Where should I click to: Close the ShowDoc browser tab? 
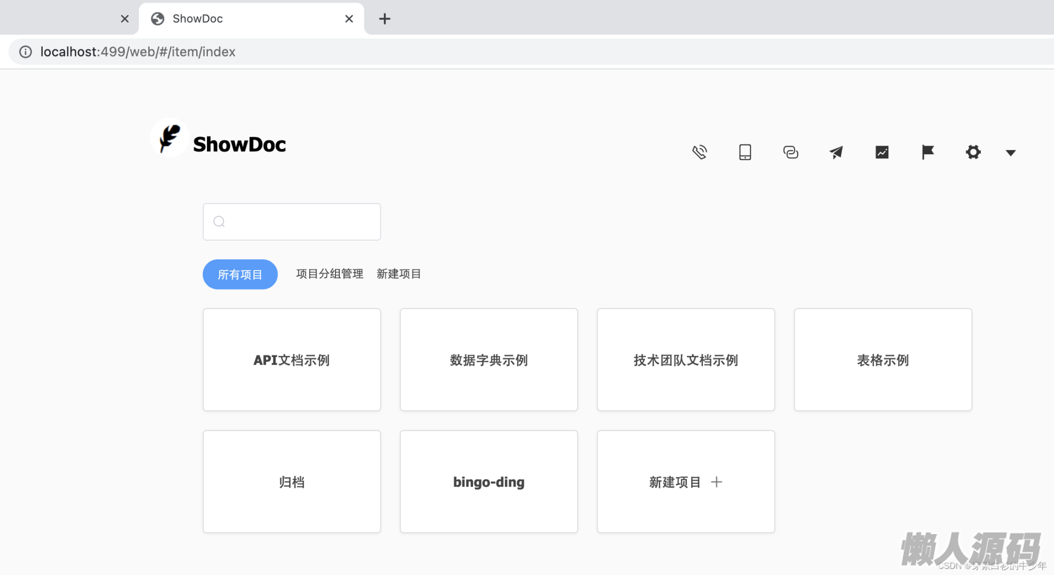coord(349,19)
